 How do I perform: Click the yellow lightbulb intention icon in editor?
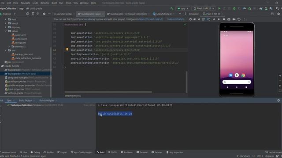[67, 50]
